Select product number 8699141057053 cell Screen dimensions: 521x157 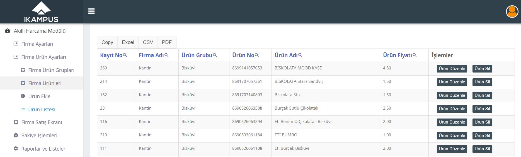point(250,69)
